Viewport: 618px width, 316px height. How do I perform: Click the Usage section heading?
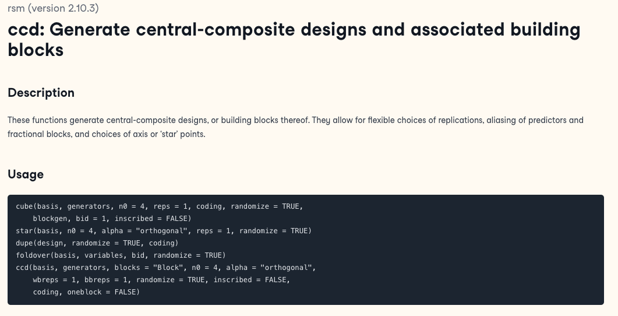pos(26,174)
